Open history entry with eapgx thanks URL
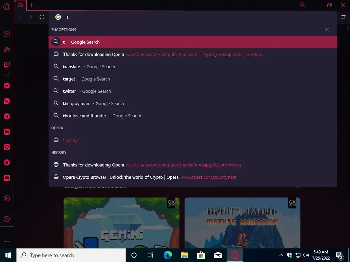 (193, 165)
